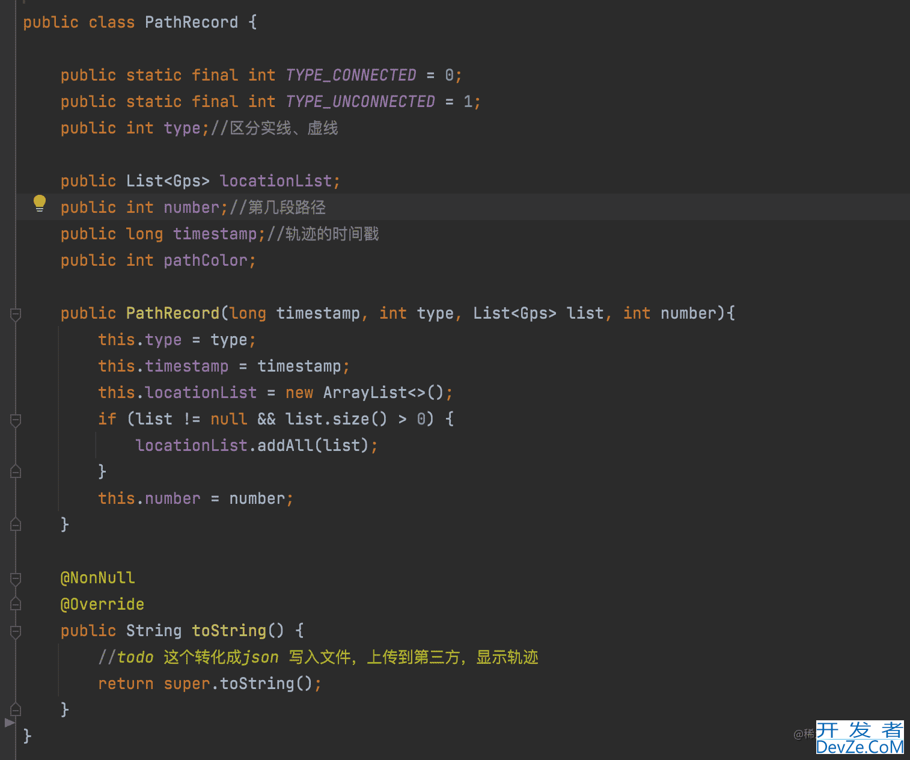Click the toString closing fold marker
The height and width of the screenshot is (760, 910).
click(16, 709)
